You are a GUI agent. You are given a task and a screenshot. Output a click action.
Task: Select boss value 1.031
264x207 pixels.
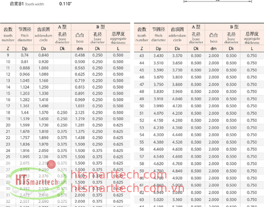80,106
